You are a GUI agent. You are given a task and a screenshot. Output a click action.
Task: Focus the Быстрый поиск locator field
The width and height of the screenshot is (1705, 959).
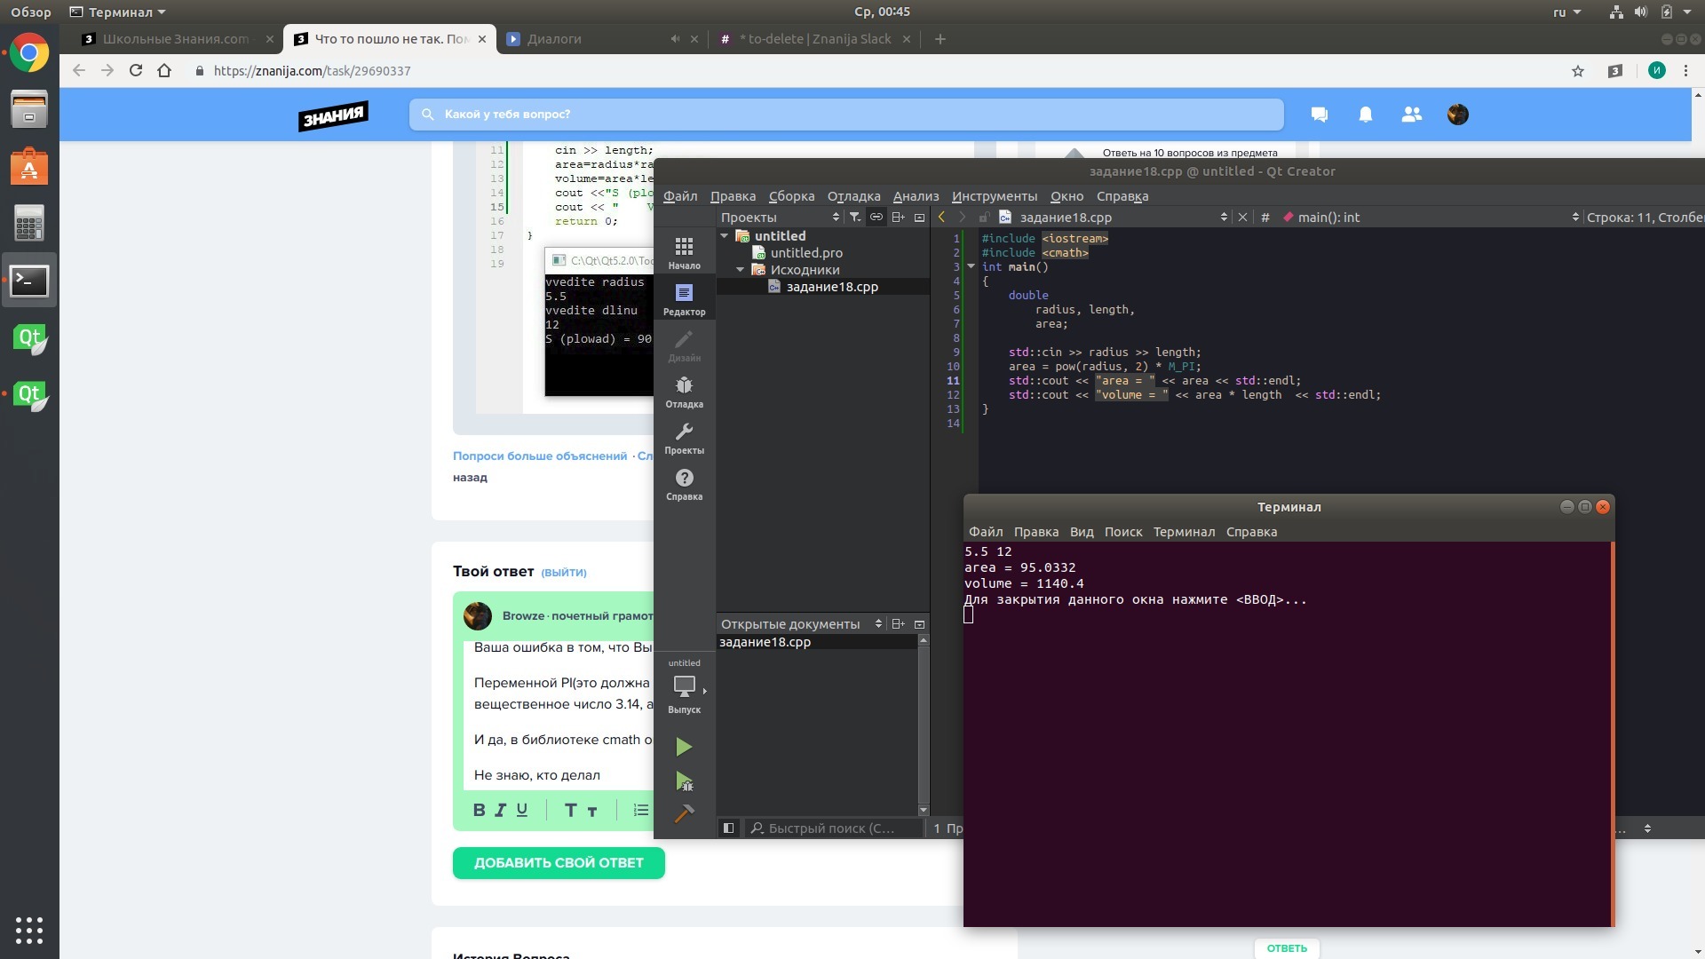click(x=833, y=828)
